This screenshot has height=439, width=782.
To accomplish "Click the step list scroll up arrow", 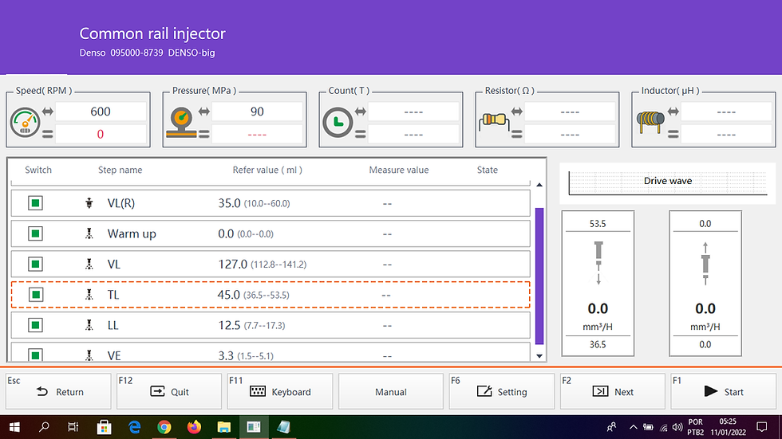I will (x=539, y=185).
